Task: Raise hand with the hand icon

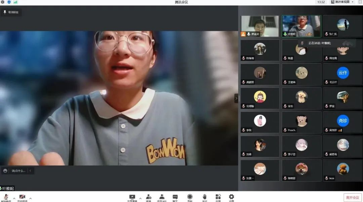Action: [204, 197]
